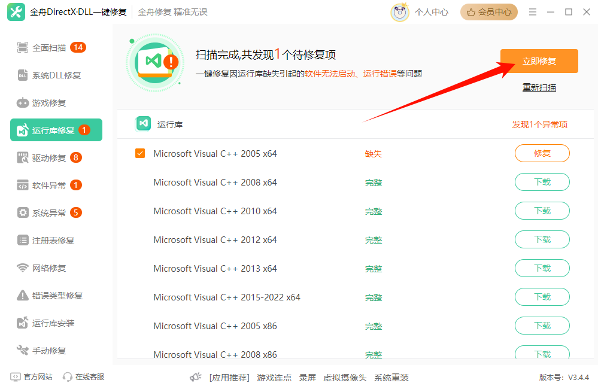Click 修复 next to missing VC++ 2005 x64
598x389 pixels.
(542, 153)
